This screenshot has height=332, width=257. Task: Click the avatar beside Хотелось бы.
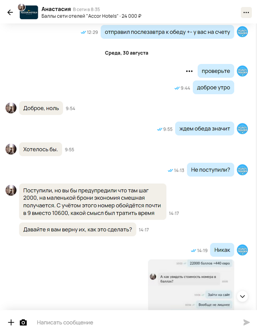click(11, 149)
